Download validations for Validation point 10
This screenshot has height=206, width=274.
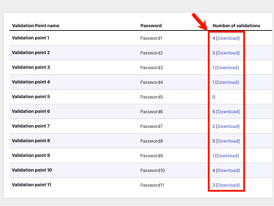228,171
